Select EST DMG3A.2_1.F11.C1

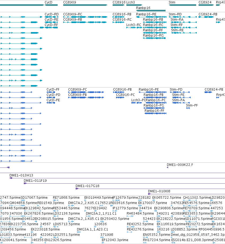click(x=101, y=213)
